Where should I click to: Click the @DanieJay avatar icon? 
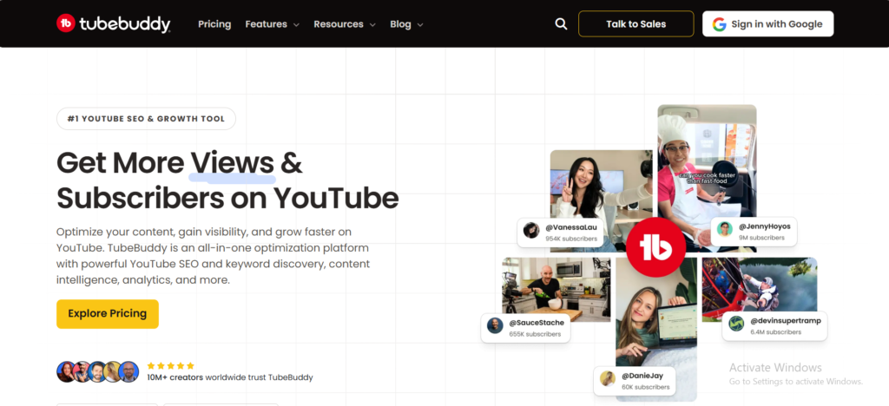(608, 379)
